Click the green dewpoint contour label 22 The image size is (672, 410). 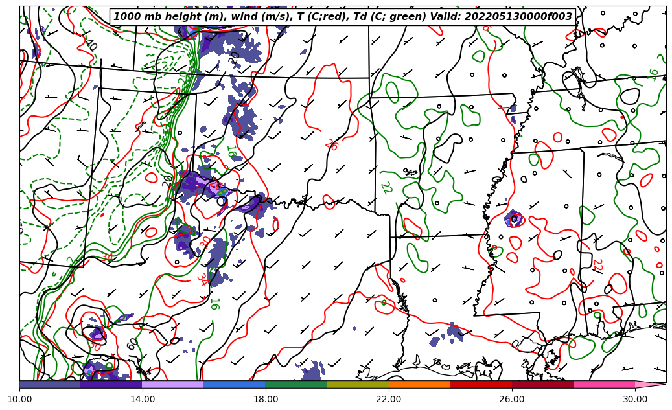(386, 188)
